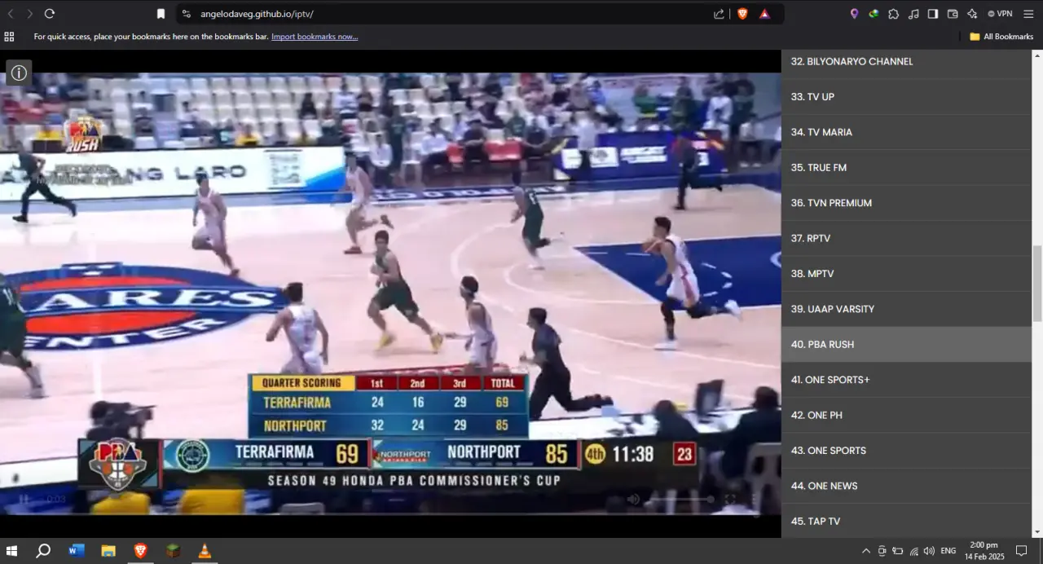Choose the highlighted 40. PBA RUSH channel
The width and height of the screenshot is (1043, 564).
[906, 345]
